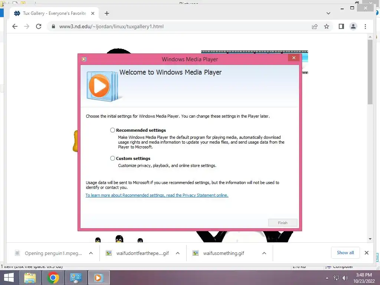380x285 pixels.
Task: Open the volume tray icon
Action: click(x=345, y=278)
